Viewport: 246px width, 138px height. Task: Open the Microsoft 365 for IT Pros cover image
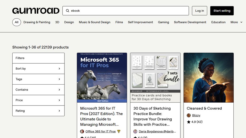(x=102, y=78)
